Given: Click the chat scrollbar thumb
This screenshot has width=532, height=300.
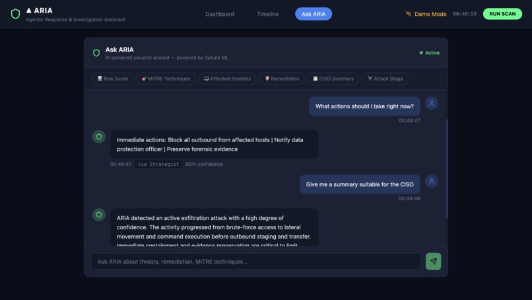Looking at the screenshot, I should 447,169.
